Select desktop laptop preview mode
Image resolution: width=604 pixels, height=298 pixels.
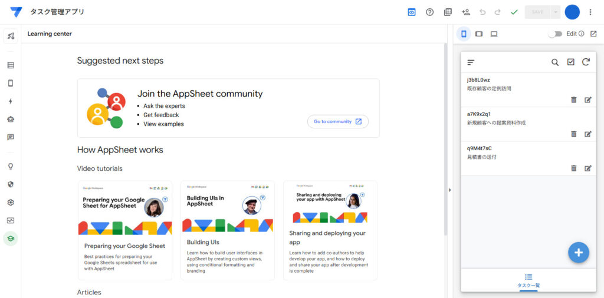click(494, 34)
